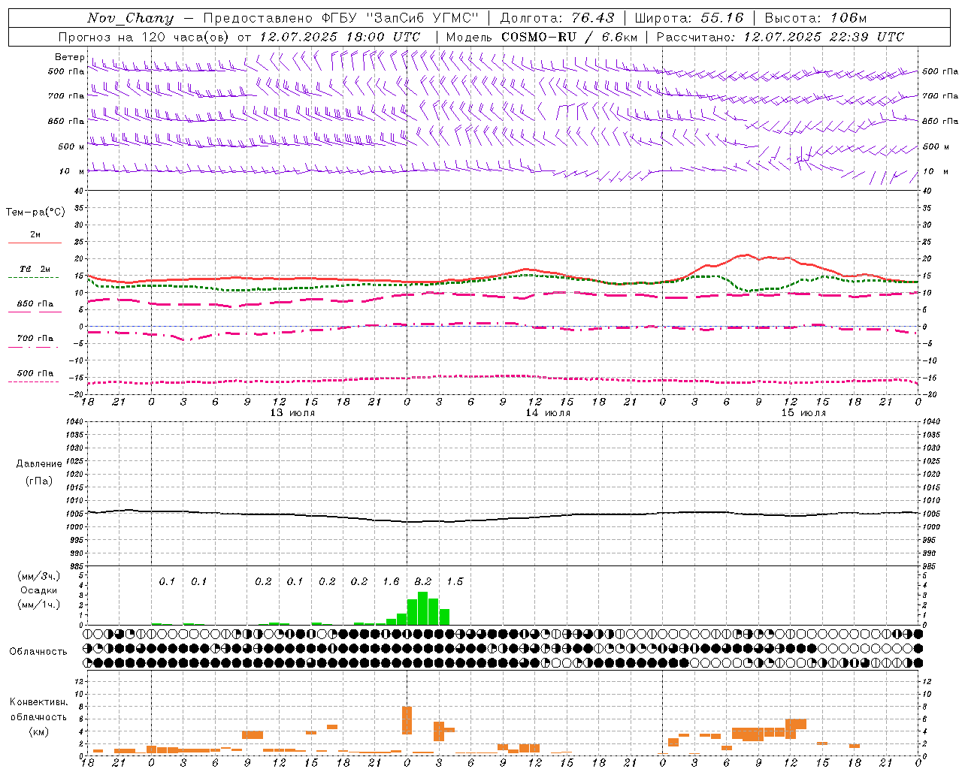Click the (гПа) unit under Давление
Screen dimensions: 962x769
(39, 481)
